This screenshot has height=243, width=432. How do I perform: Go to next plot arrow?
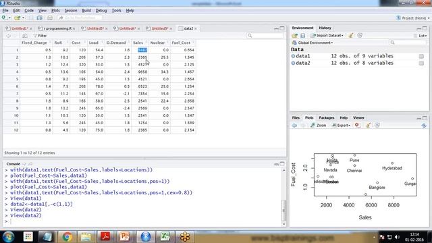pos(303,126)
